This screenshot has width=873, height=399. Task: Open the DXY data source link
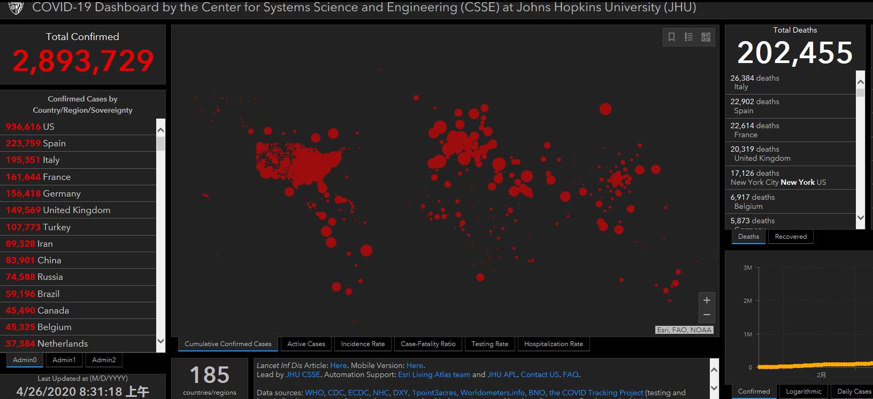401,393
